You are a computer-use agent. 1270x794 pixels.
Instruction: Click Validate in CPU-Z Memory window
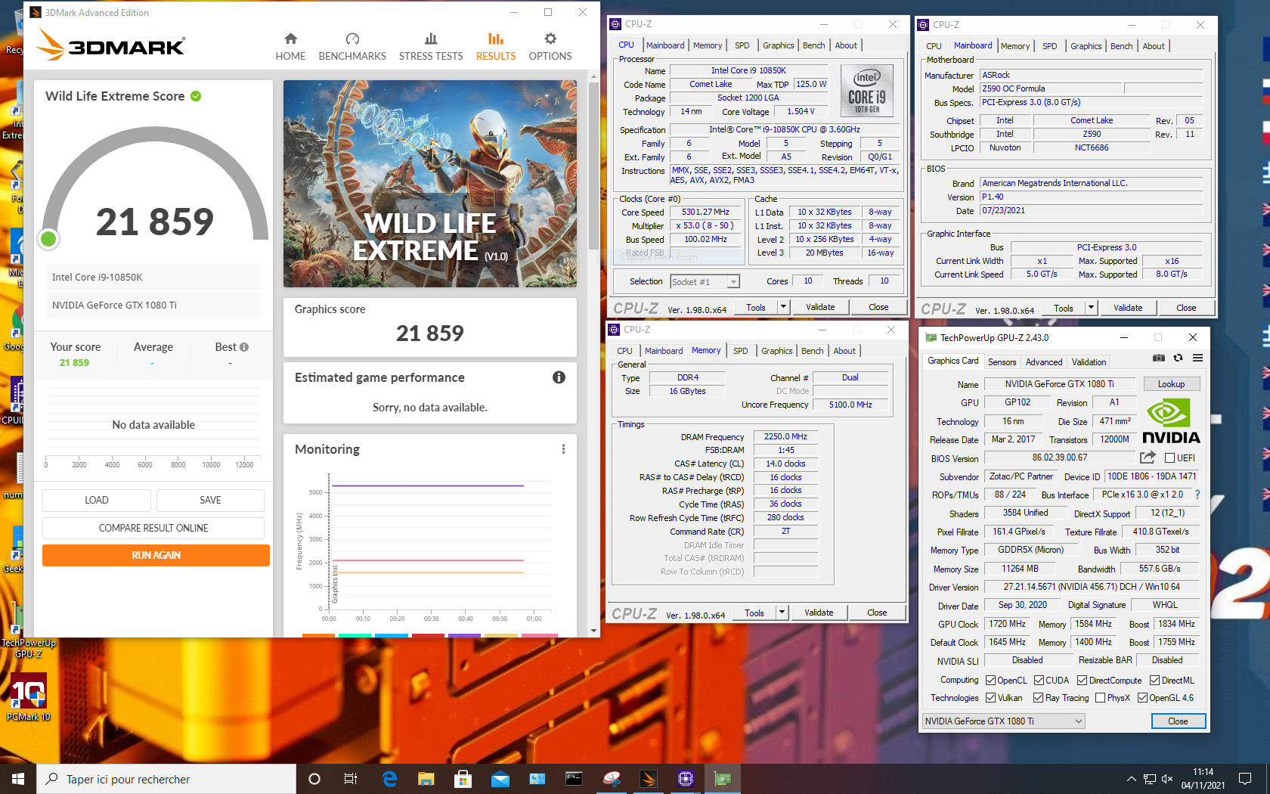[x=819, y=613]
